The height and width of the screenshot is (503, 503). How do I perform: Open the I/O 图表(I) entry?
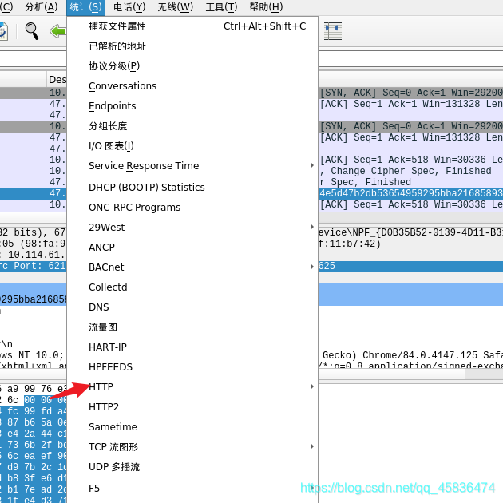[192, 146]
